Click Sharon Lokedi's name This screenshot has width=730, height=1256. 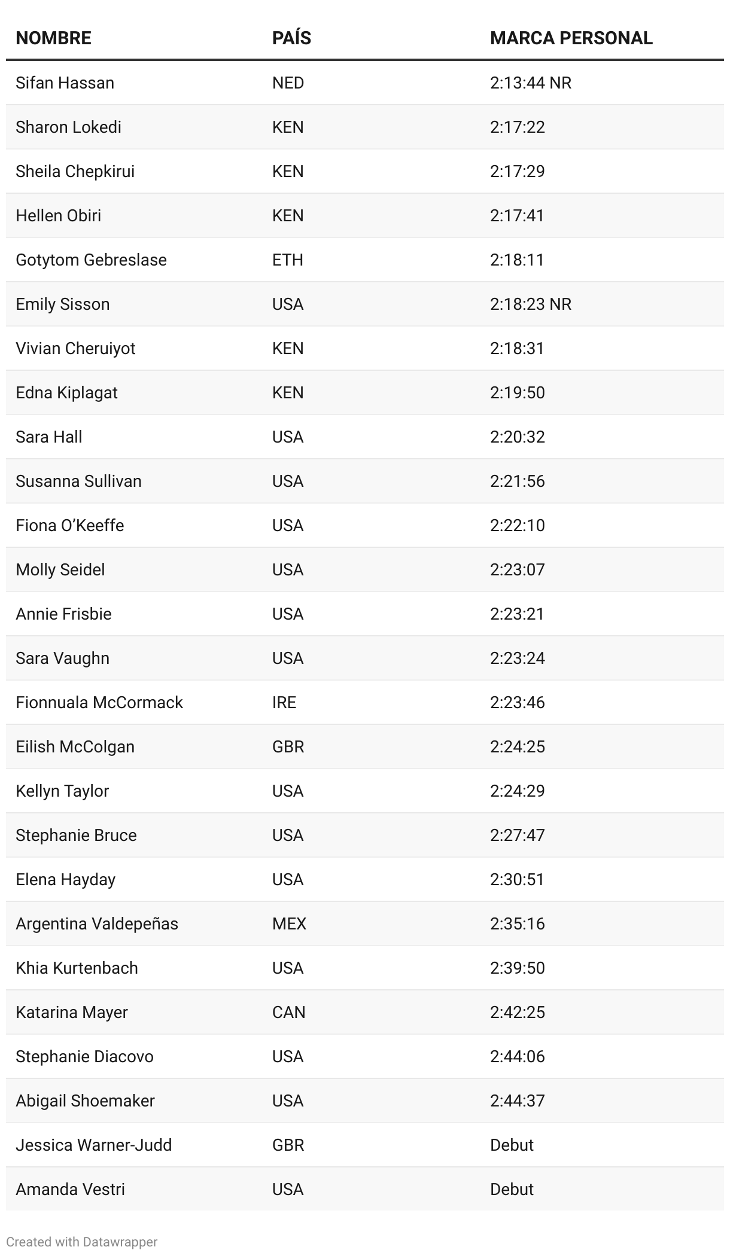(68, 127)
